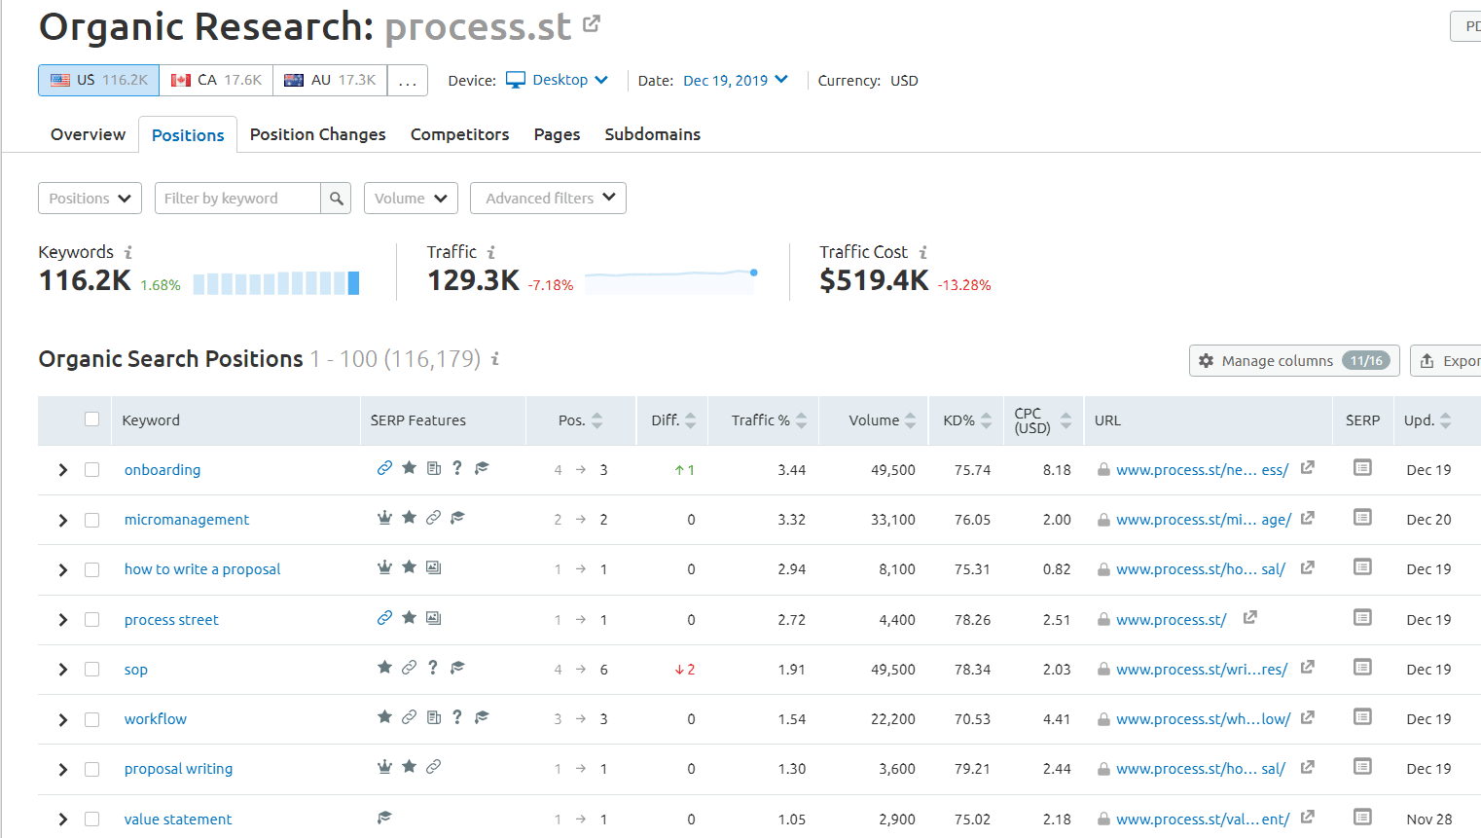The image size is (1481, 838).
Task: Click info icon beside Organic Search Positions heading
Action: (494, 359)
